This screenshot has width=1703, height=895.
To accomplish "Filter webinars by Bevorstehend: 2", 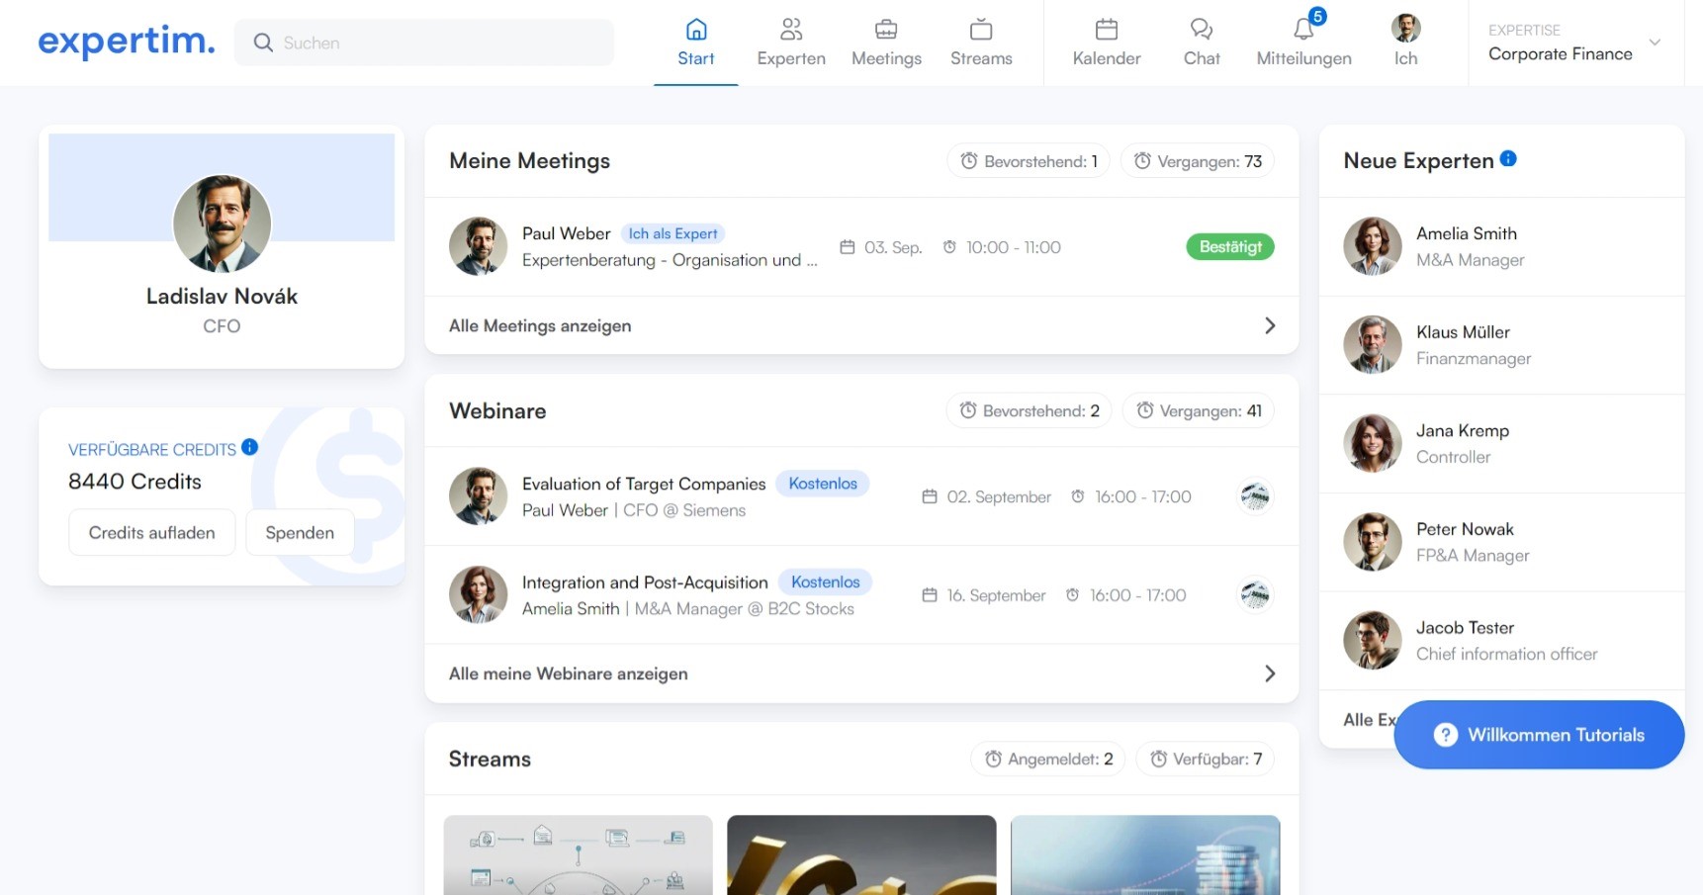I will point(1029,410).
